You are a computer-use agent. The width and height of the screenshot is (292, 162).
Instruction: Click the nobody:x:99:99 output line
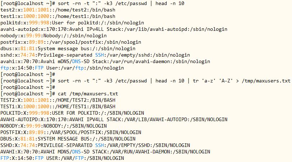coord(54,36)
